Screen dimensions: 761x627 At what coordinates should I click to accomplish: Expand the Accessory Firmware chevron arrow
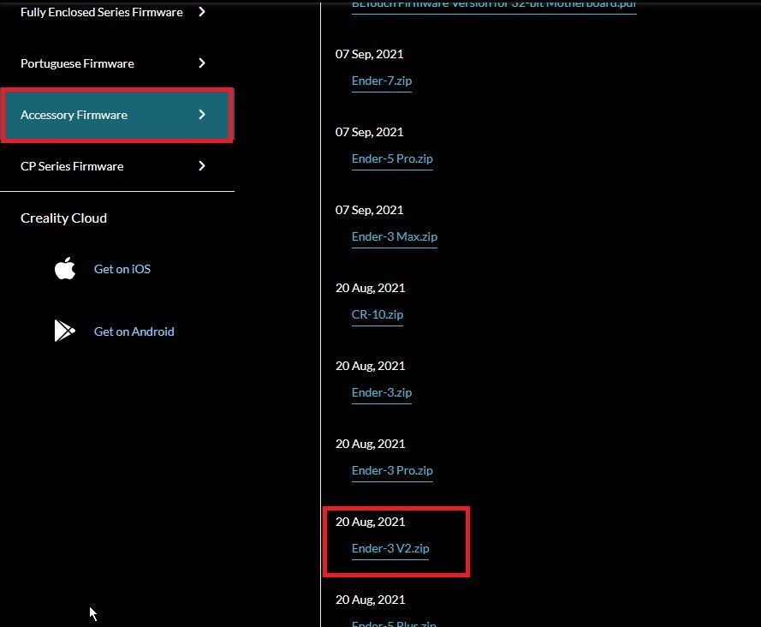[x=202, y=115]
